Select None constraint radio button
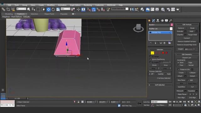Screen dimensions: 201x113 [x=178, y=62]
